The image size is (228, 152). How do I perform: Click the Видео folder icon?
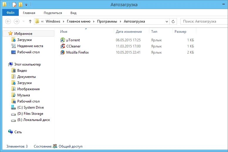coord(13,70)
